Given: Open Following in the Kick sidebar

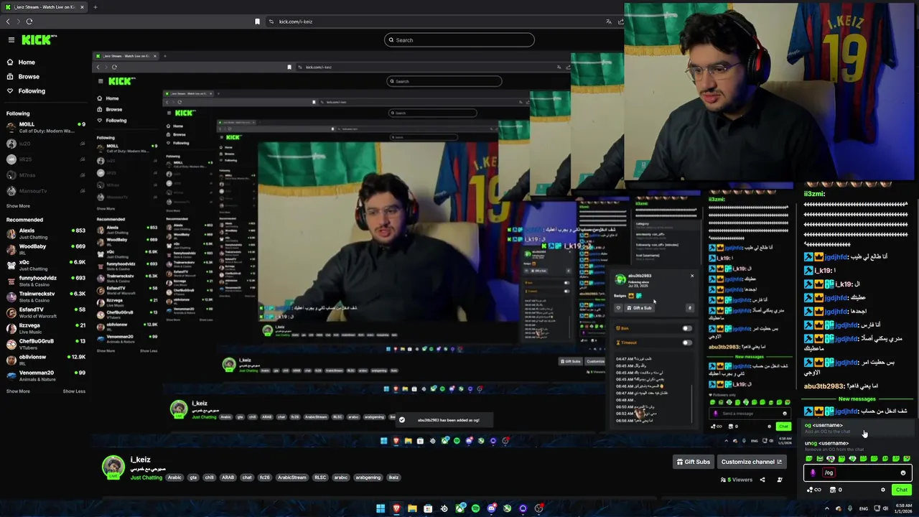Looking at the screenshot, I should pos(32,91).
